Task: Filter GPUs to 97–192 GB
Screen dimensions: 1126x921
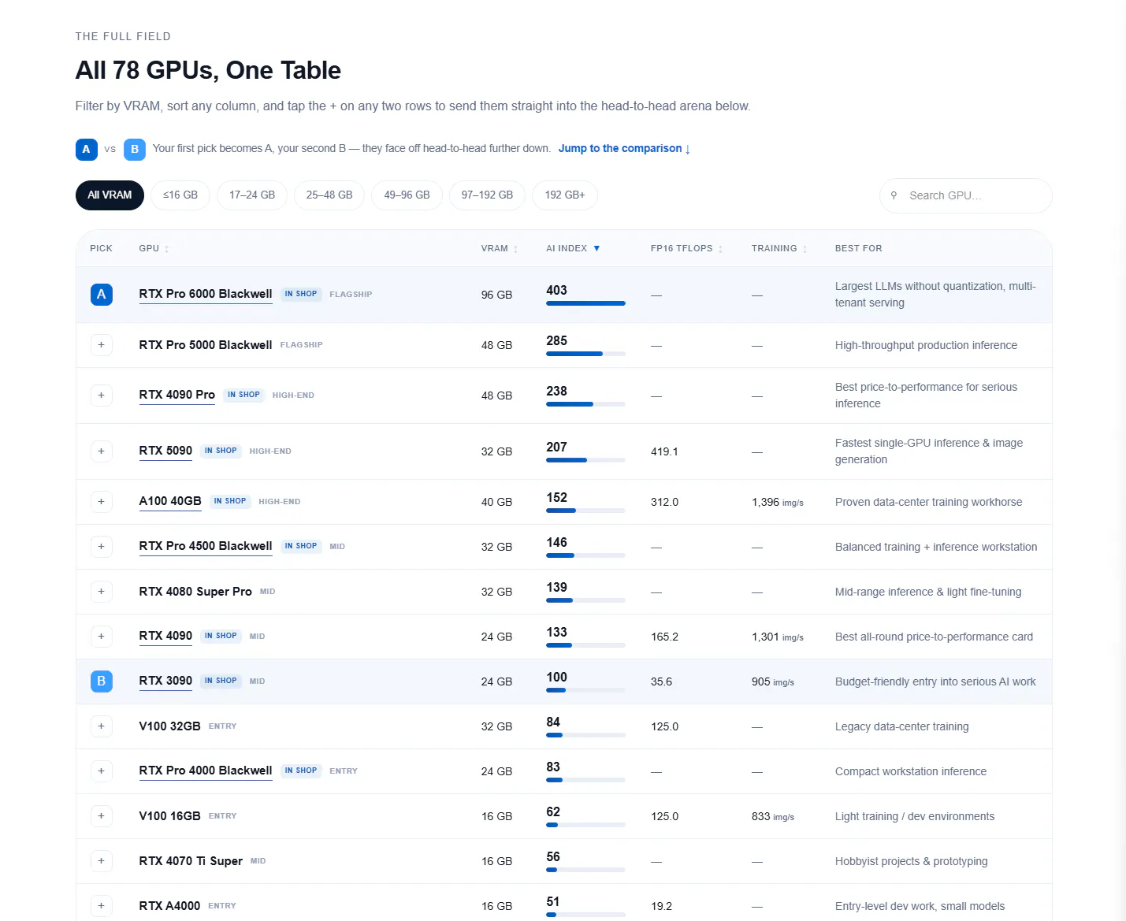Action: (487, 195)
